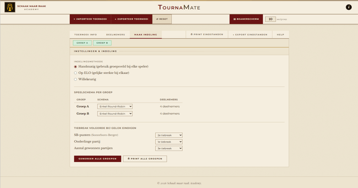Select Op ELO radio option
358x188 pixels.
(75, 73)
